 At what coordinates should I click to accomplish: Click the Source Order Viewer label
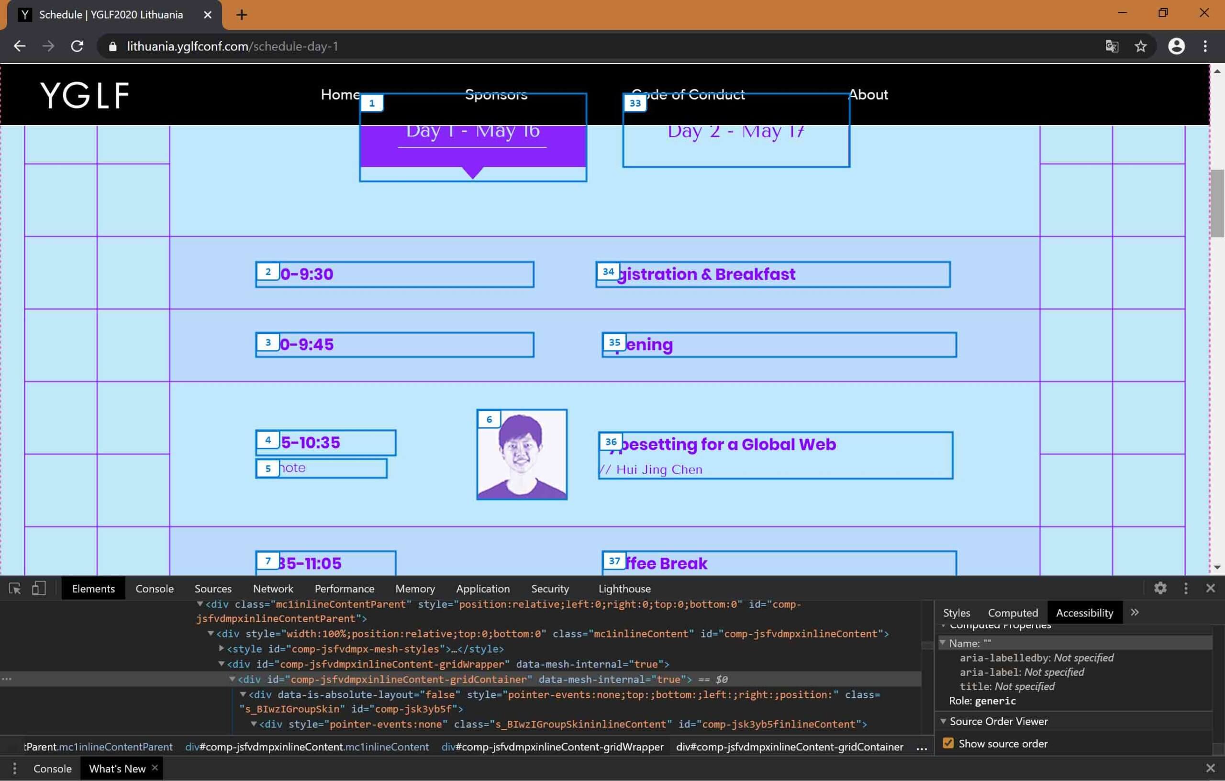pyautogui.click(x=997, y=721)
